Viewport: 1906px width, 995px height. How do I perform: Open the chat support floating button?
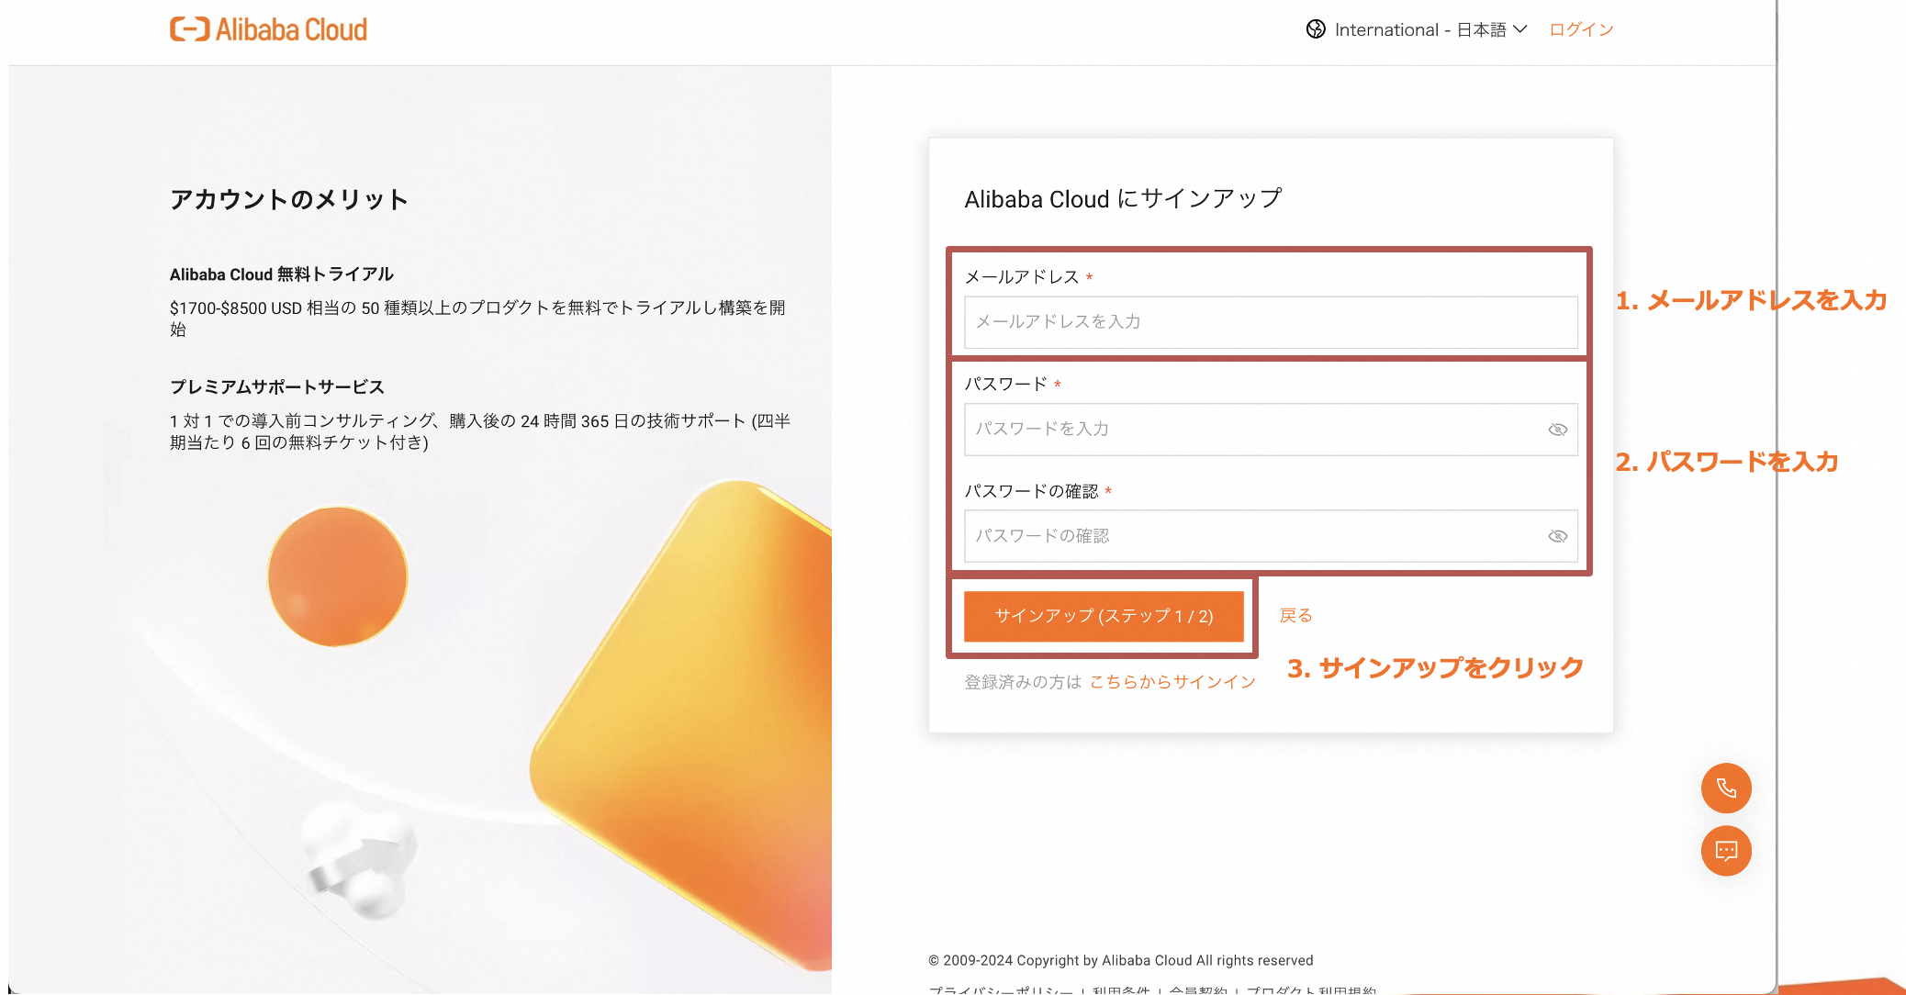(x=1726, y=851)
